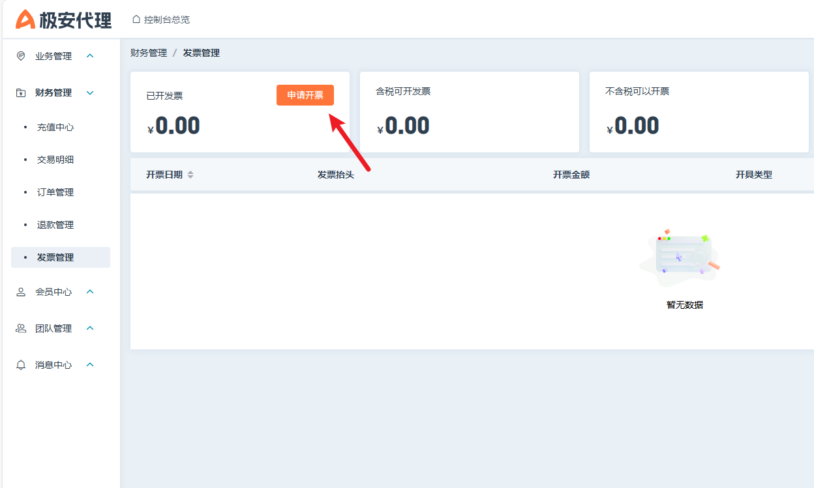Click the 业务管理 sidebar icon
The width and height of the screenshot is (814, 488).
coord(21,56)
